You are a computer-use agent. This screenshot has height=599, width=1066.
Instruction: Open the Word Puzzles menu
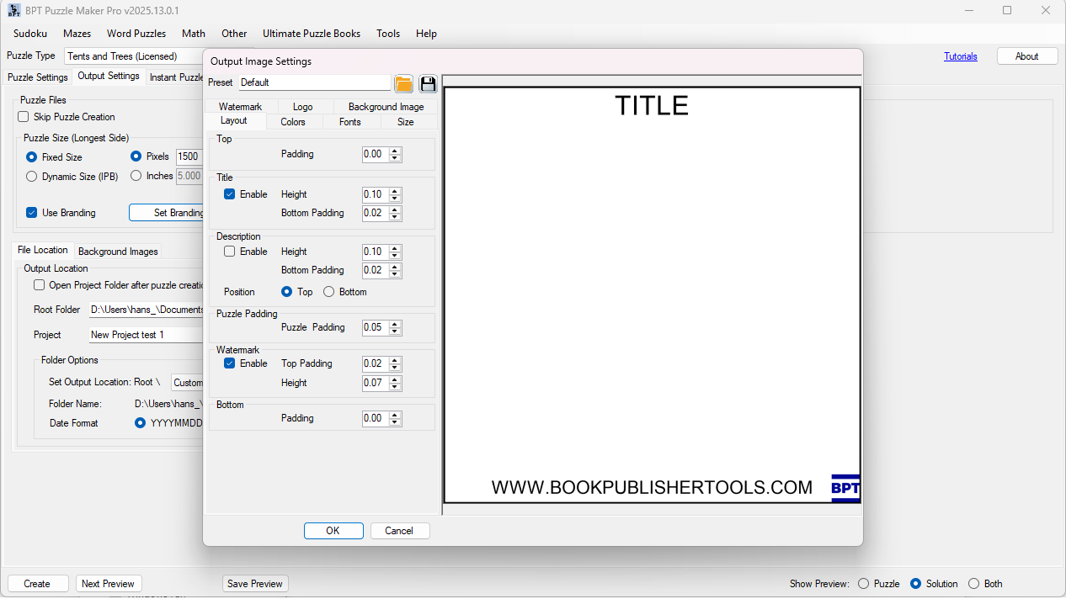(x=136, y=34)
